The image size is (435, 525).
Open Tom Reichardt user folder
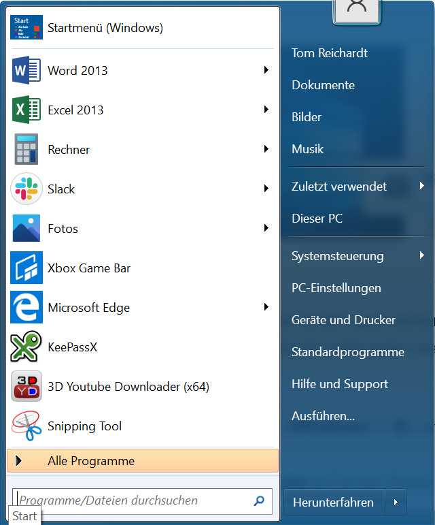(x=330, y=53)
